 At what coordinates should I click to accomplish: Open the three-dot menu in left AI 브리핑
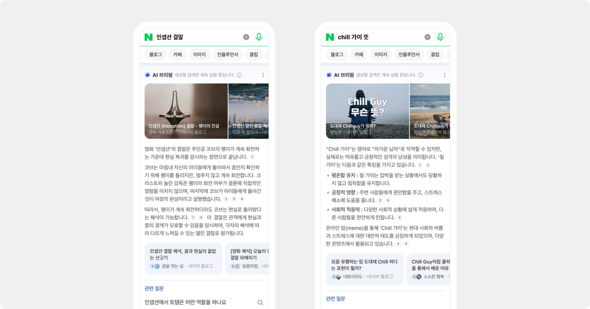(263, 75)
